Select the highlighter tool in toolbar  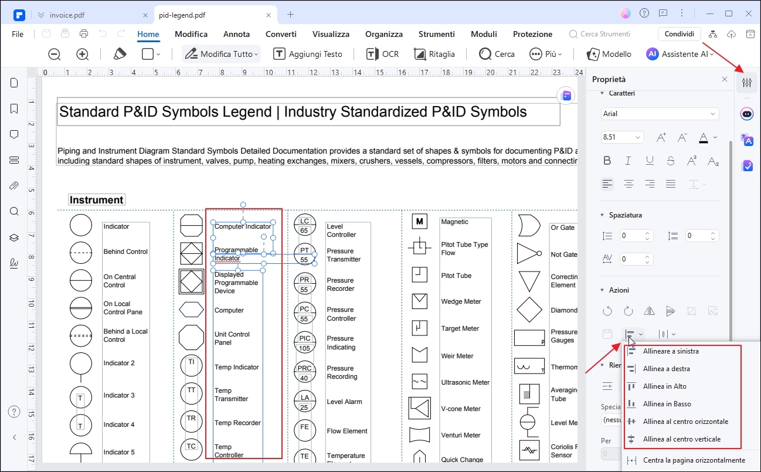click(x=120, y=54)
